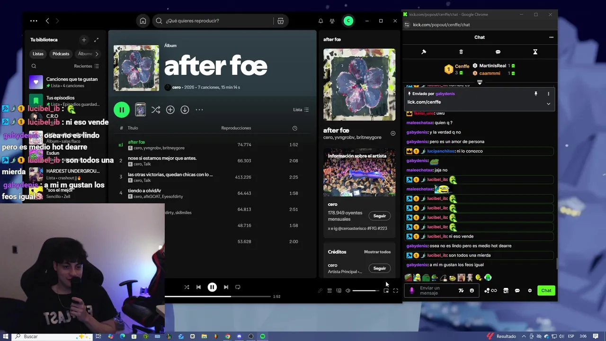Open Kick chat three-dot options menu
The width and height of the screenshot is (606, 341).
point(551,37)
